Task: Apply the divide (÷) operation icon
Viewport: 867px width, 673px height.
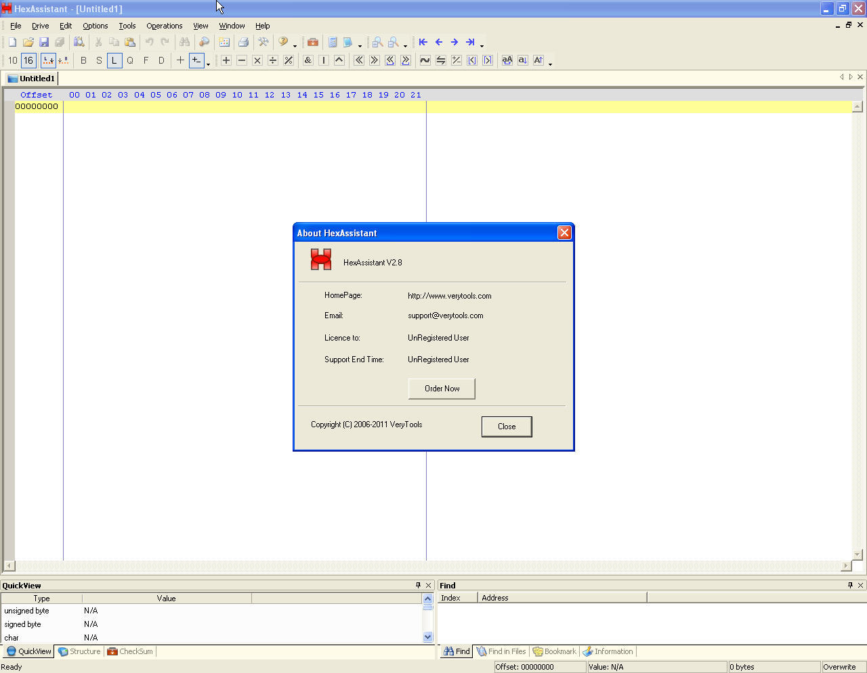Action: click(272, 60)
